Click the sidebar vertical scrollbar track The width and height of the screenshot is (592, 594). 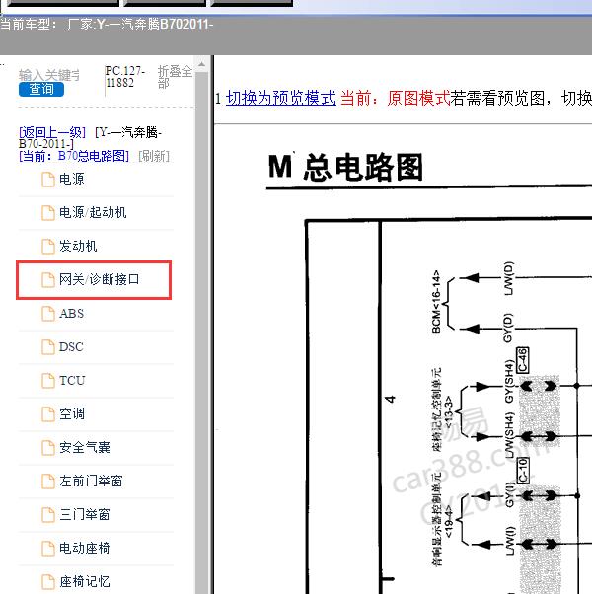(x=201, y=333)
